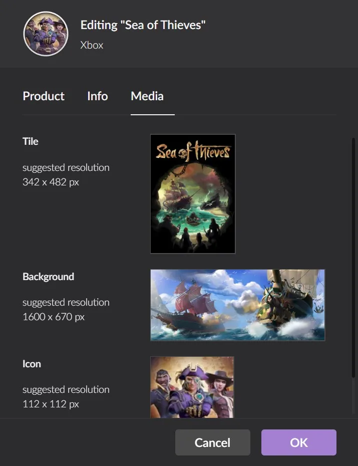Open the Info tab

[x=97, y=96]
